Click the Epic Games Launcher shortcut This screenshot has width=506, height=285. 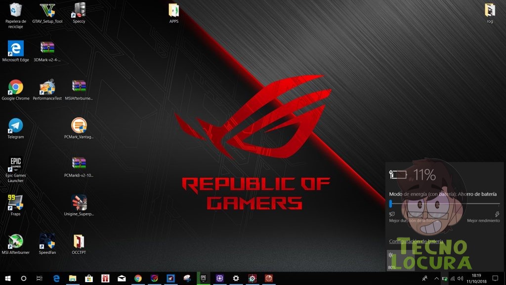[15, 169]
